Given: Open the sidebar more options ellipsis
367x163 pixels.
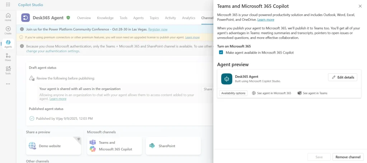Looking at the screenshot, I should (8, 84).
